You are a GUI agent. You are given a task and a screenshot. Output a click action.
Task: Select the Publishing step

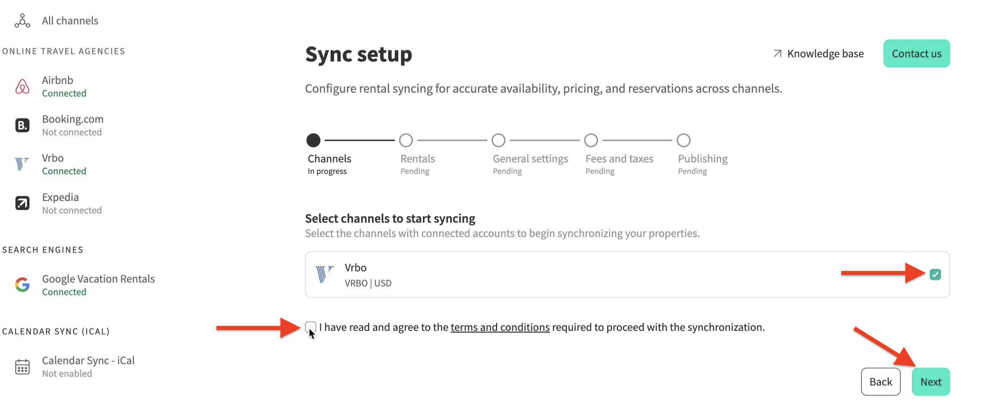(684, 140)
